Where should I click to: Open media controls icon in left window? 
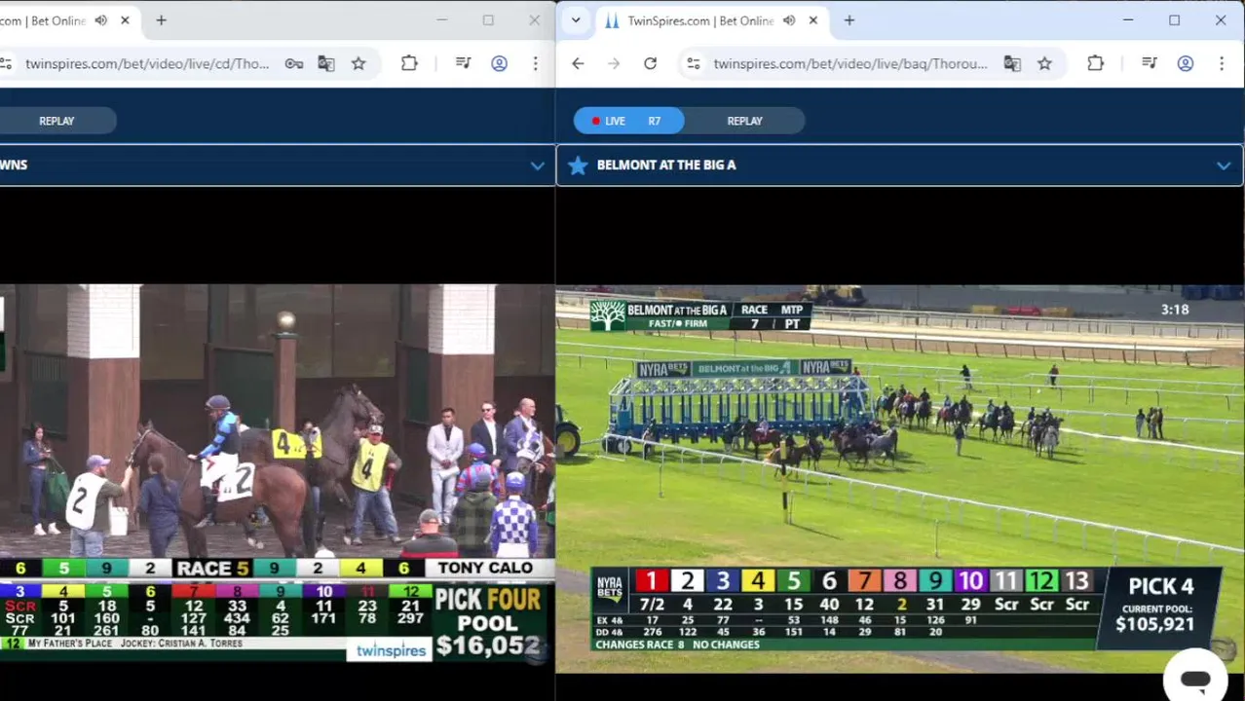(463, 63)
